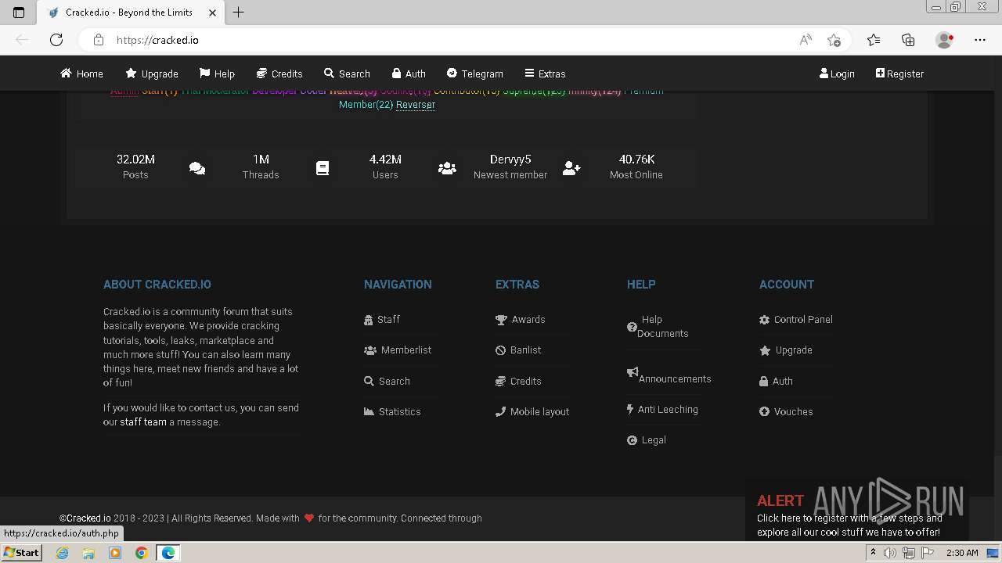Click the posts speech-bubble icon
1002x563 pixels.
pyautogui.click(x=197, y=168)
